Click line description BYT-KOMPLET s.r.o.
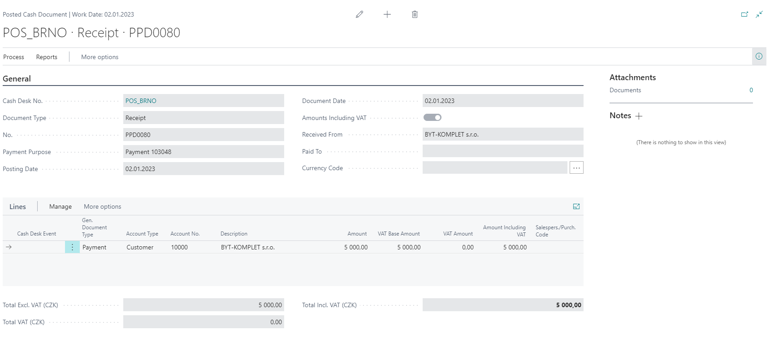 (x=248, y=247)
